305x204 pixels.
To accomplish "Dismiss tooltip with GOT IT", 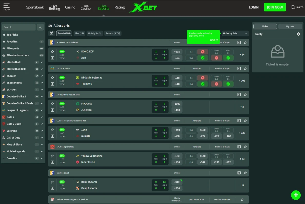I will pos(214,40).
